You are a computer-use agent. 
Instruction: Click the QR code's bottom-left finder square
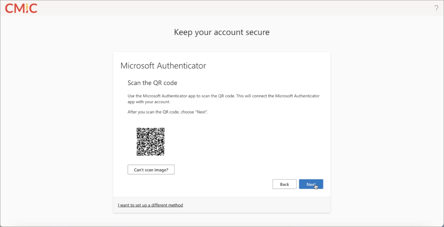139,153
